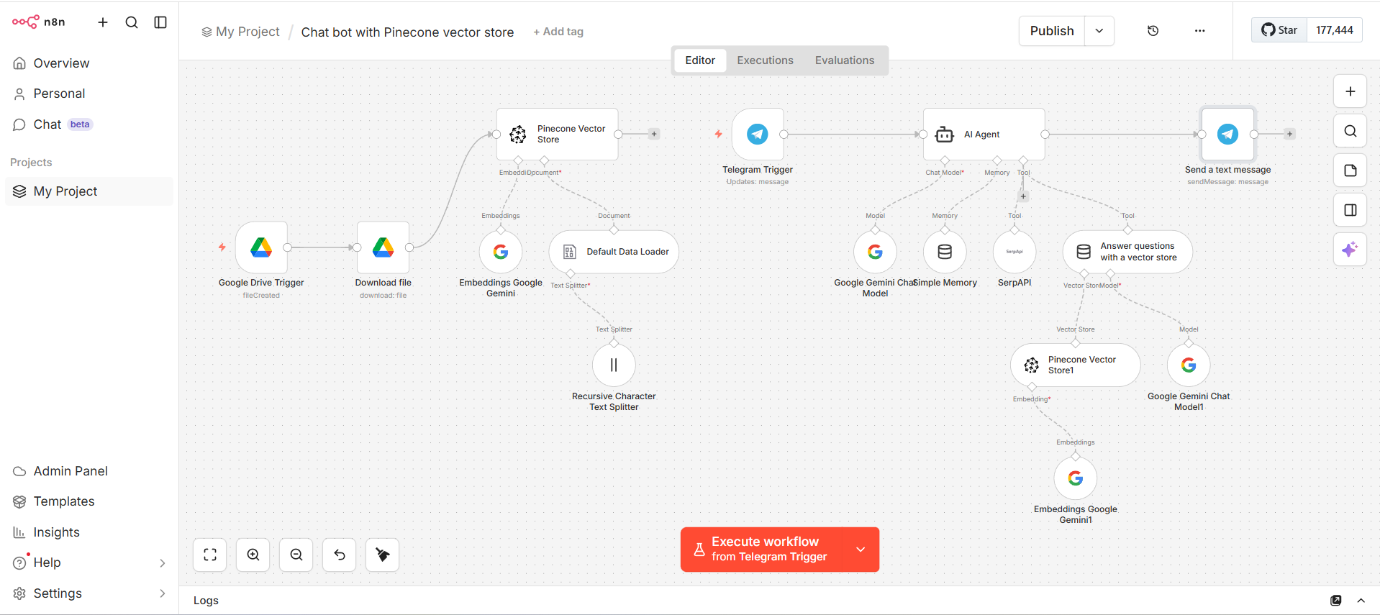Image resolution: width=1380 pixels, height=615 pixels.
Task: Click the n8n logo
Action: [x=39, y=22]
